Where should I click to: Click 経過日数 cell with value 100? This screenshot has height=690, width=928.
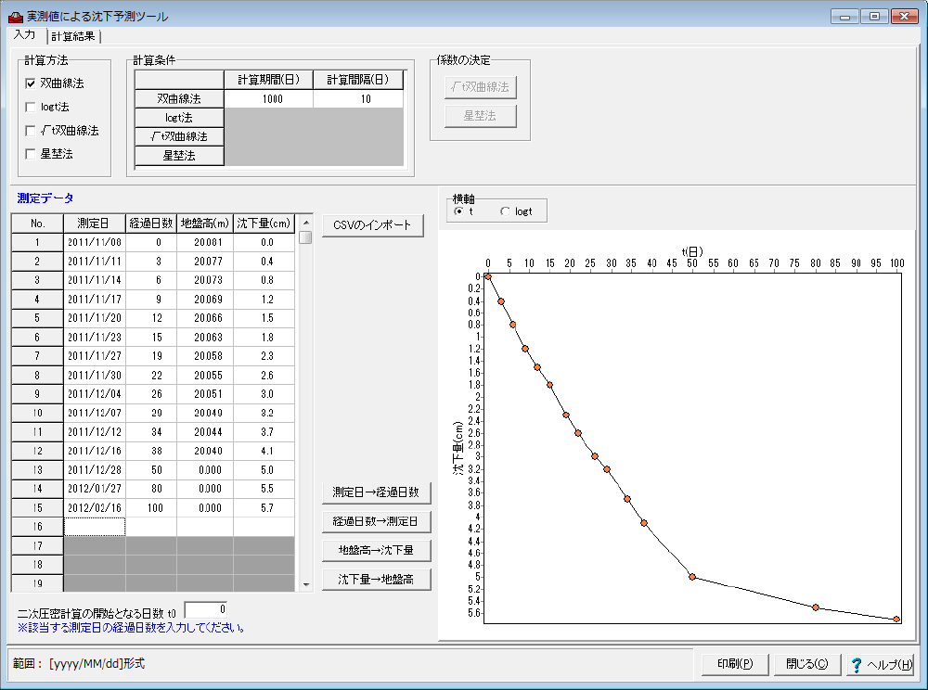point(151,508)
